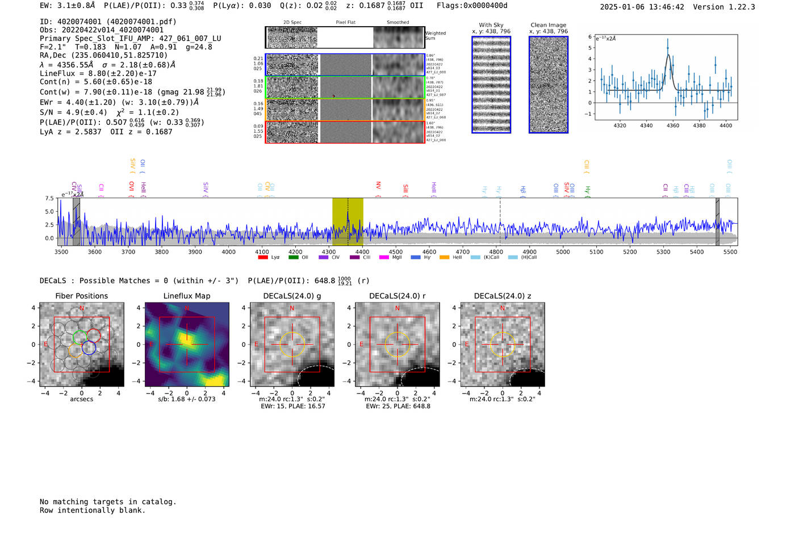Viewport: 795px width, 541px height.
Task: Click the Pixel Flat column heading
Action: click(x=345, y=23)
